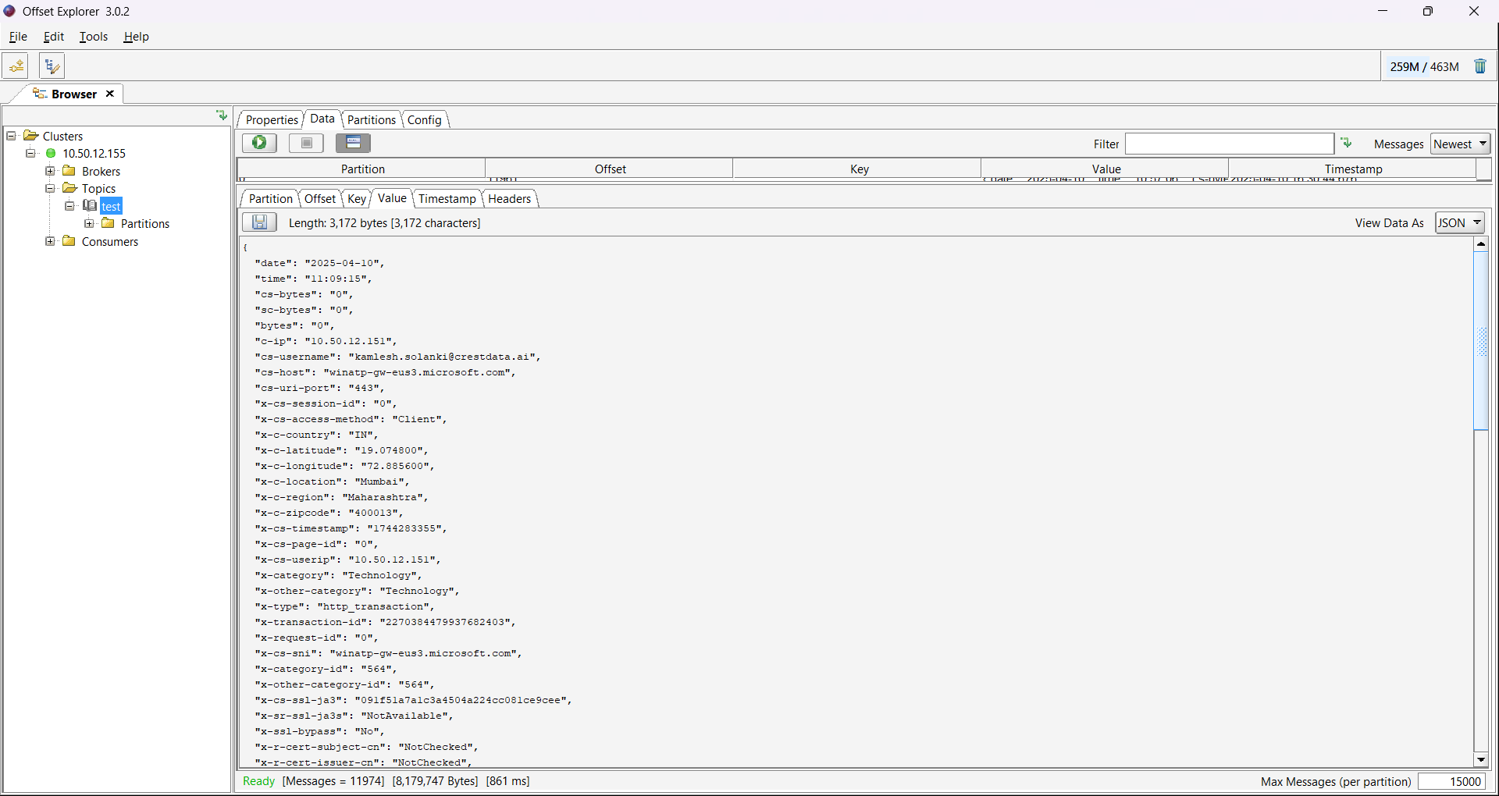Sort by the Timestamp column header
This screenshot has height=796, width=1499.
[1353, 169]
